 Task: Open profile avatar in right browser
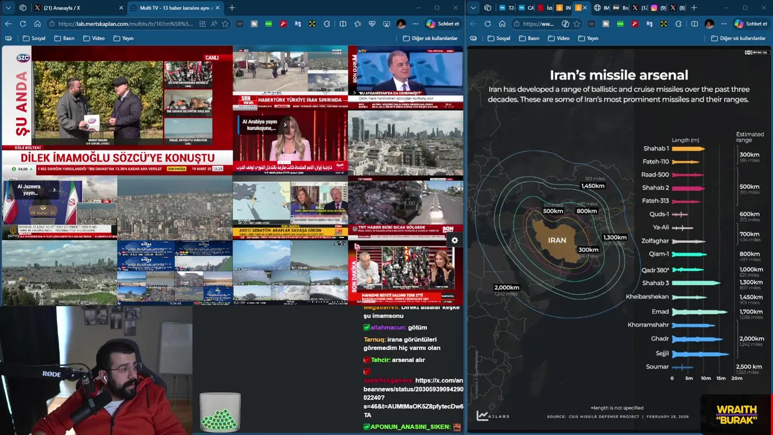click(x=710, y=24)
